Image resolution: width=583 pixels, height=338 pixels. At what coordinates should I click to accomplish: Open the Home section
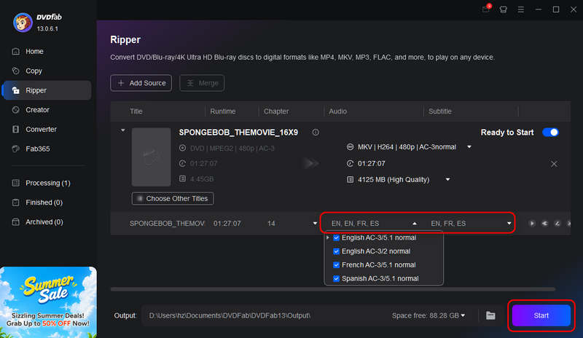(x=34, y=51)
